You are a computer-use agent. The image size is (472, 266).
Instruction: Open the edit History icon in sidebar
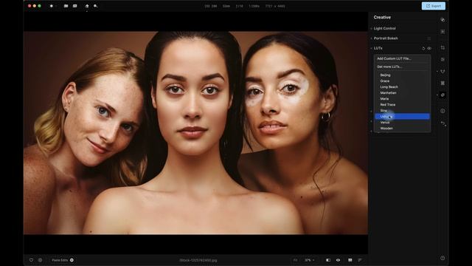point(442,123)
